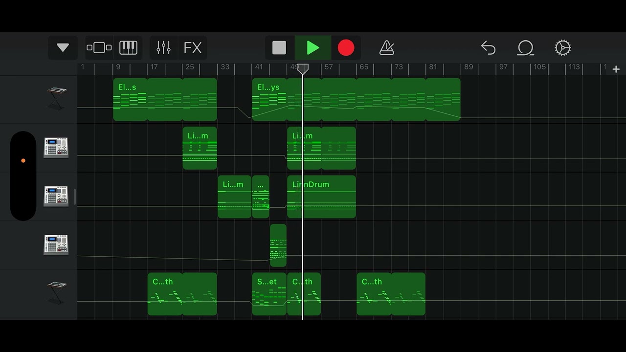This screenshot has width=626, height=352.
Task: Open the navigation triangle menu
Action: 63,48
